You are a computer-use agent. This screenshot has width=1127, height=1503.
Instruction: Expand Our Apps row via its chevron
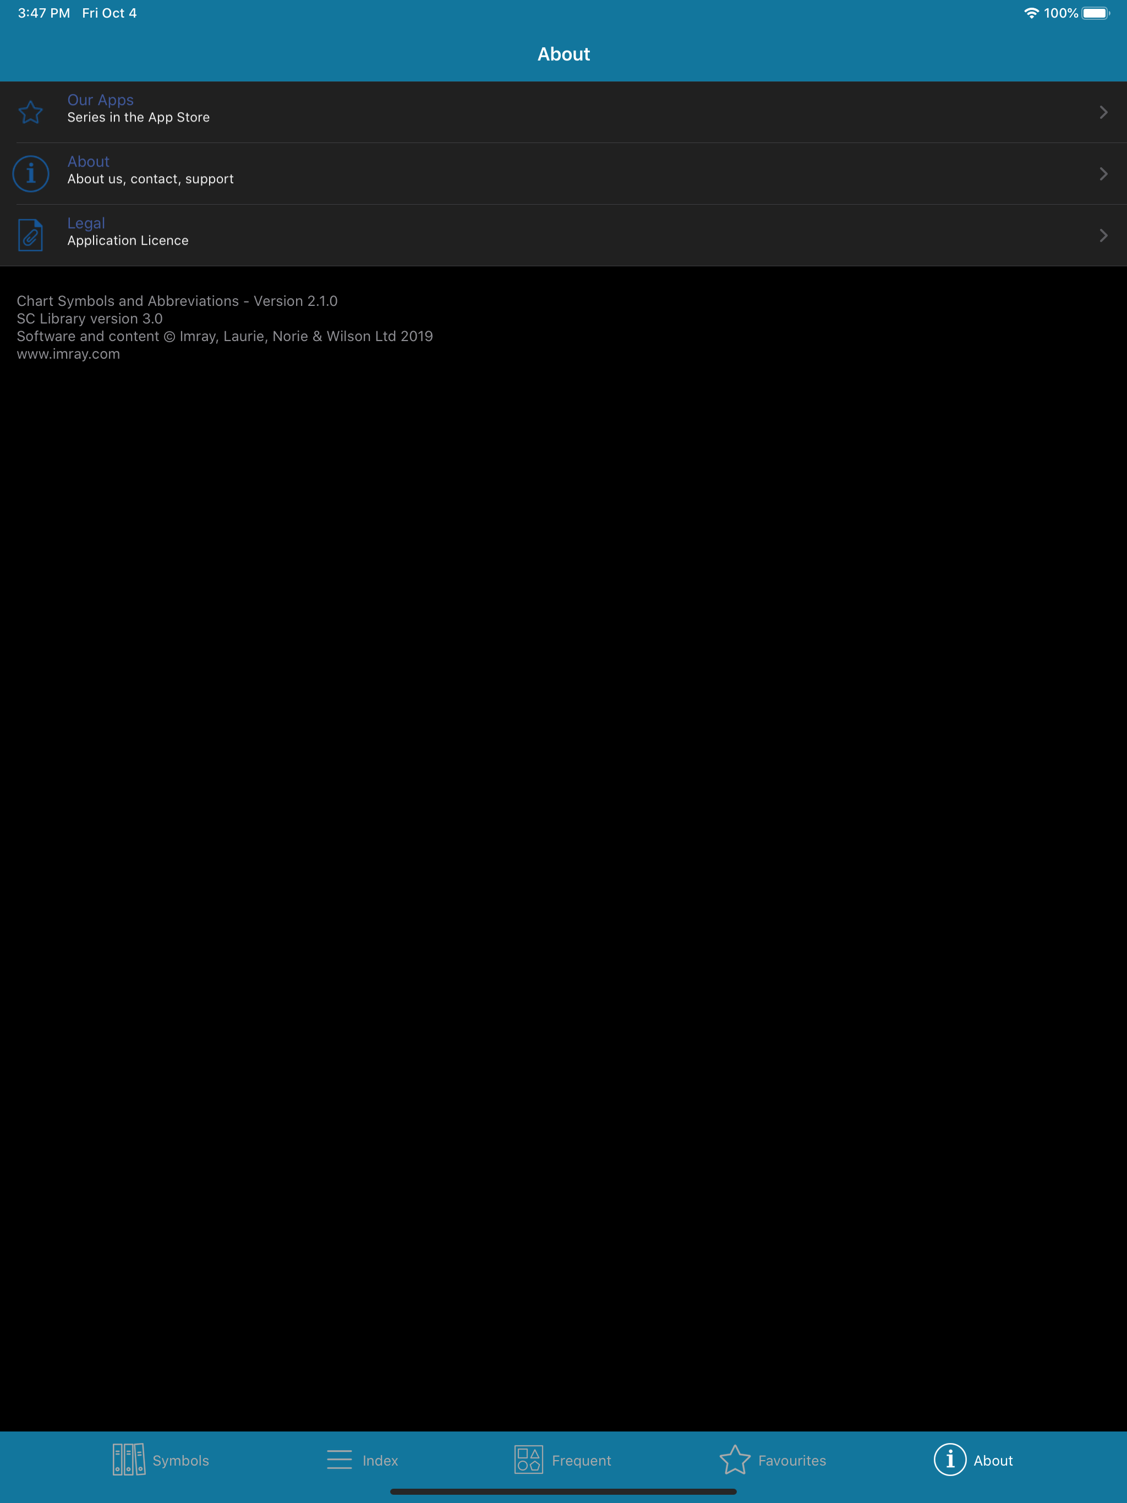point(1103,112)
